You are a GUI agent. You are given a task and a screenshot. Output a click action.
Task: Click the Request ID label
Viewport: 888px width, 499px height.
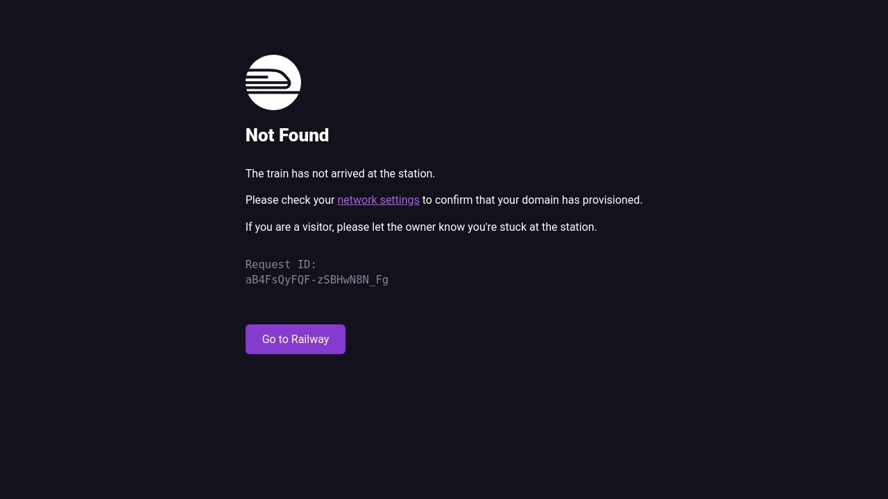(281, 265)
